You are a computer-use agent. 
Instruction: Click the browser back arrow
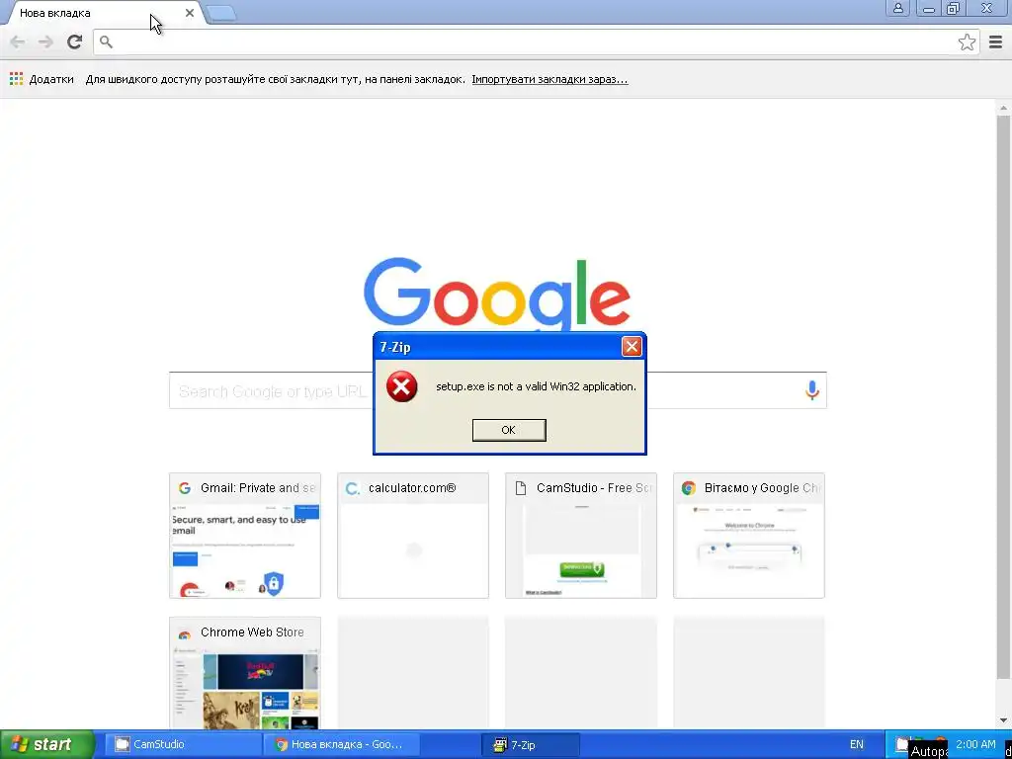coord(18,42)
